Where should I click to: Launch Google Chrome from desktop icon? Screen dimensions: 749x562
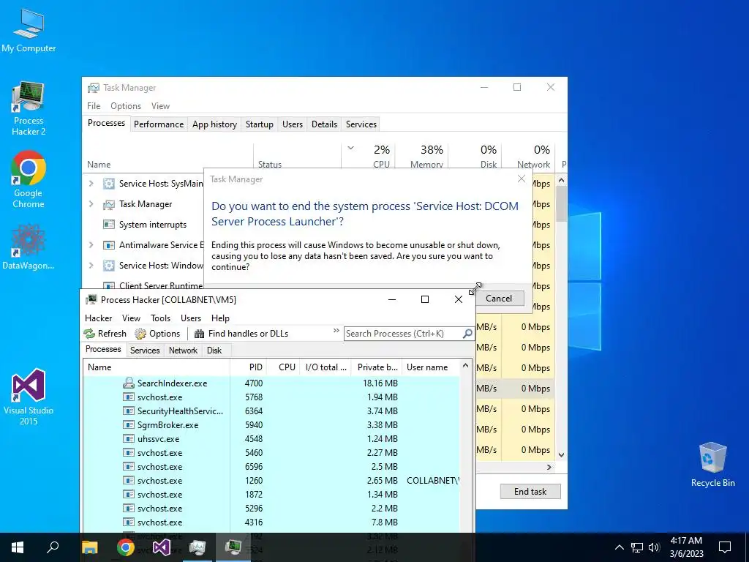coord(29,179)
